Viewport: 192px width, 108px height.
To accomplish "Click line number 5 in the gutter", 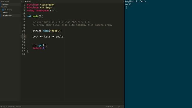I will pyautogui.click(x=24, y=16).
